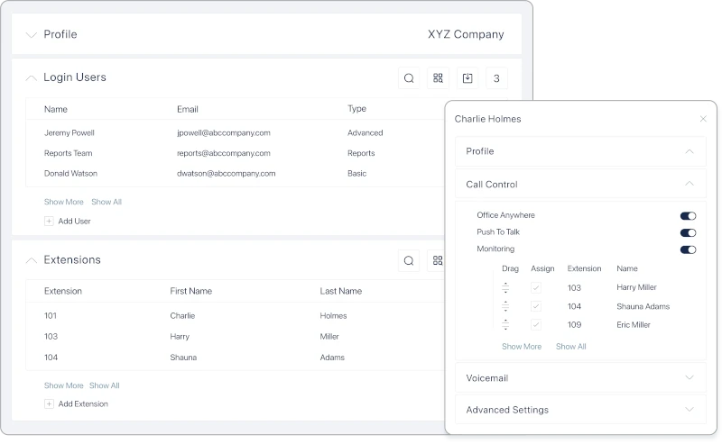Grab the drag handle for Shauna Adams row
The image size is (722, 444).
click(505, 306)
